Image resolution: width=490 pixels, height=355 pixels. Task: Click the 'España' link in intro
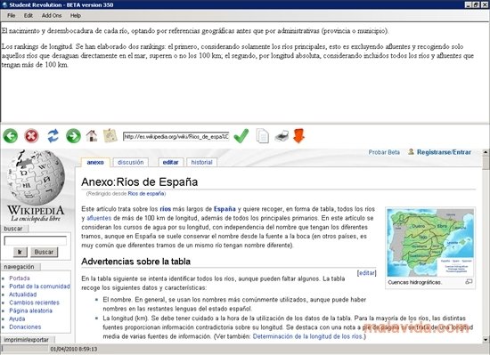225,209
